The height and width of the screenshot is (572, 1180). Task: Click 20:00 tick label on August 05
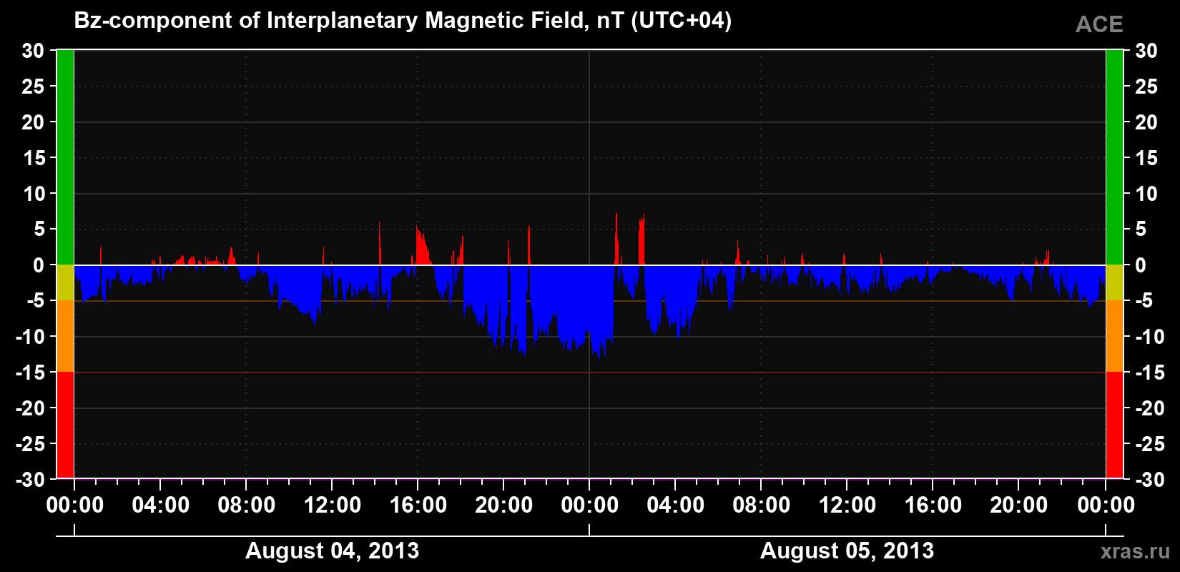[x=1019, y=506]
